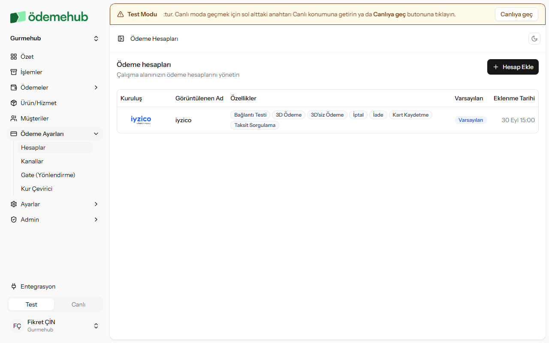Collapse the Ödeme Ayarları chevron

(96, 134)
